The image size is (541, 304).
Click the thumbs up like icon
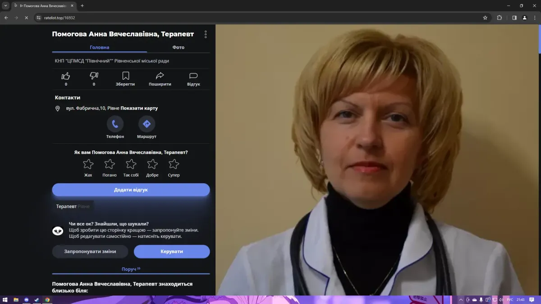point(66,76)
